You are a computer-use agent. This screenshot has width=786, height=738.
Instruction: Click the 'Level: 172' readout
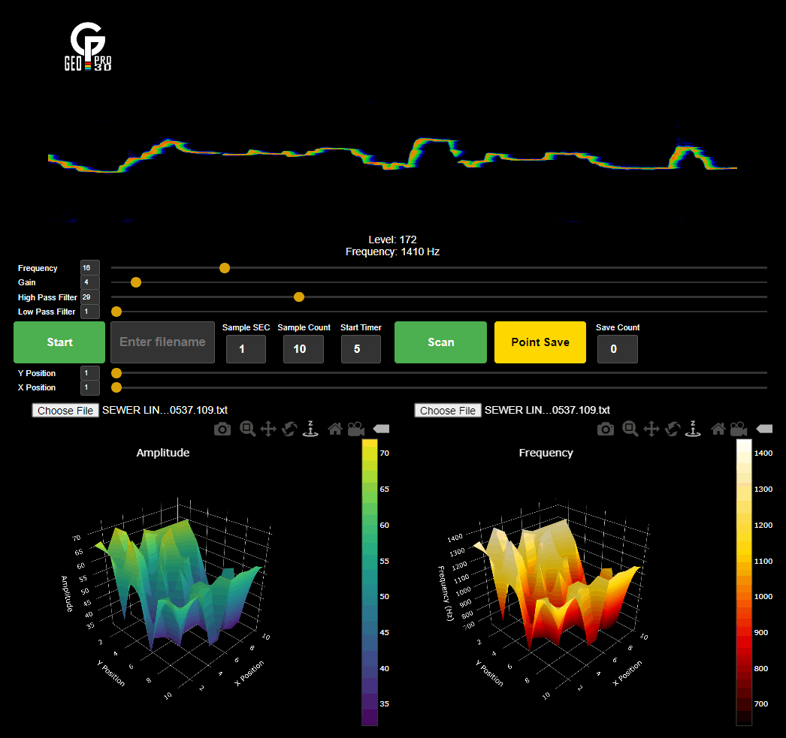(392, 239)
